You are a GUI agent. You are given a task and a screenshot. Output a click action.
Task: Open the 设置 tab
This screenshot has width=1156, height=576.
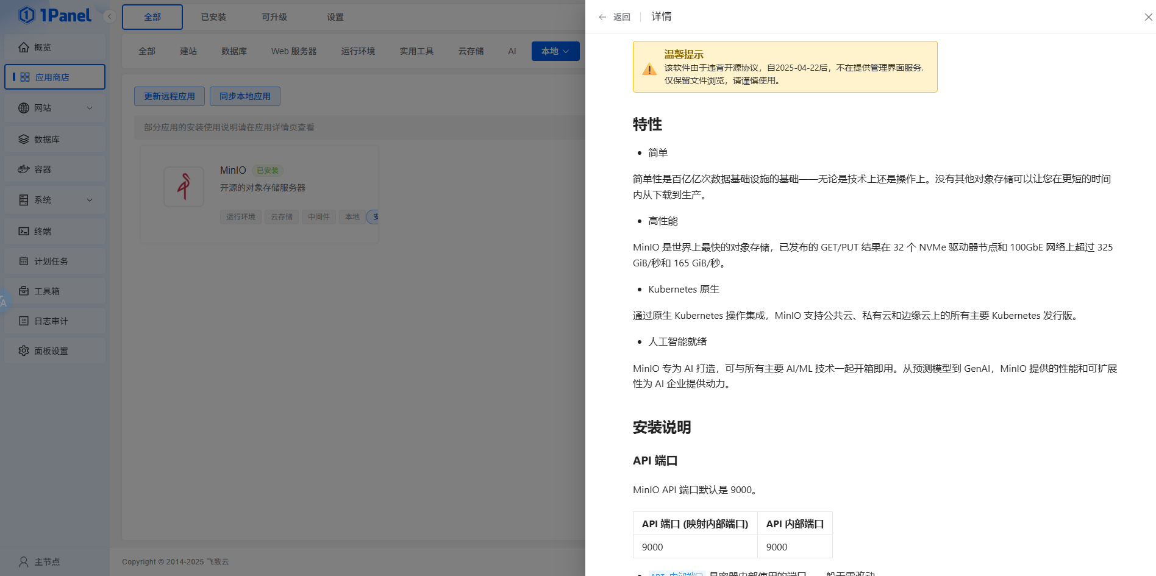pyautogui.click(x=335, y=17)
